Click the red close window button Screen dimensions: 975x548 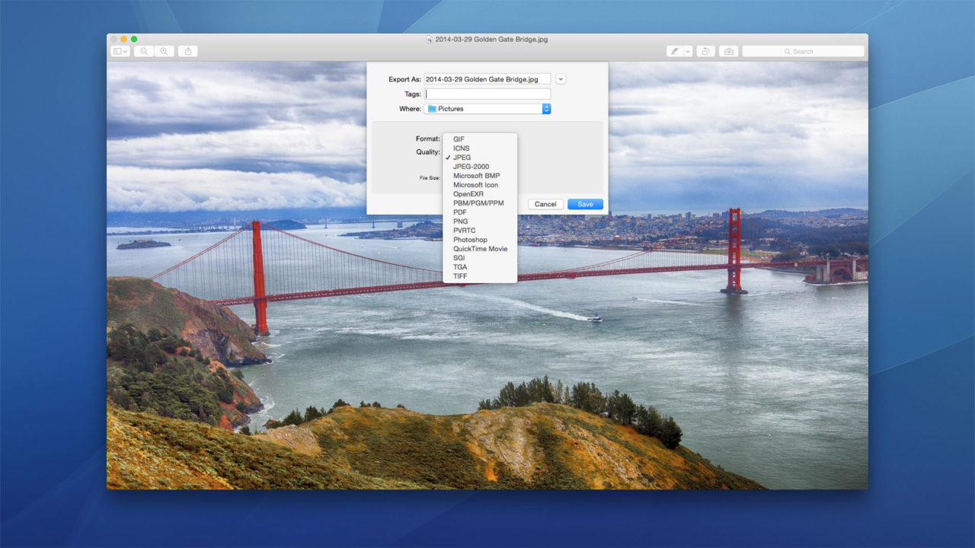point(114,39)
